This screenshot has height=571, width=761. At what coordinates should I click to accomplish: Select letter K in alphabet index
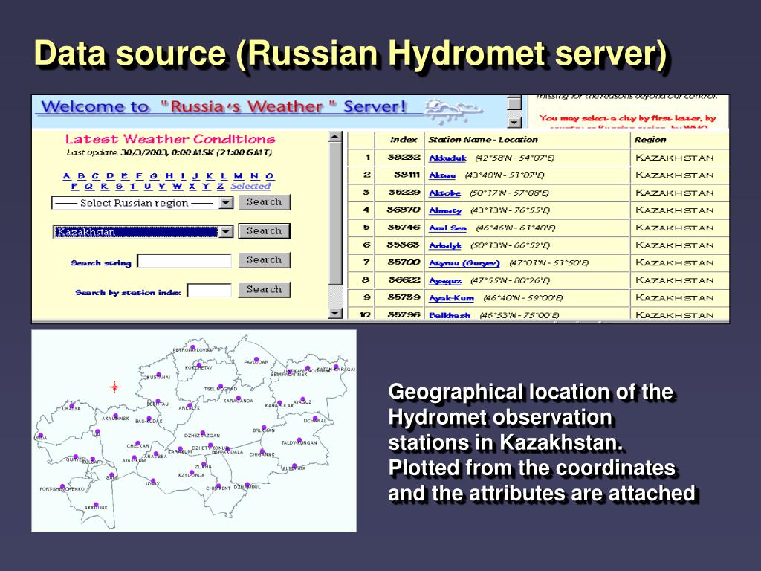[x=210, y=176]
